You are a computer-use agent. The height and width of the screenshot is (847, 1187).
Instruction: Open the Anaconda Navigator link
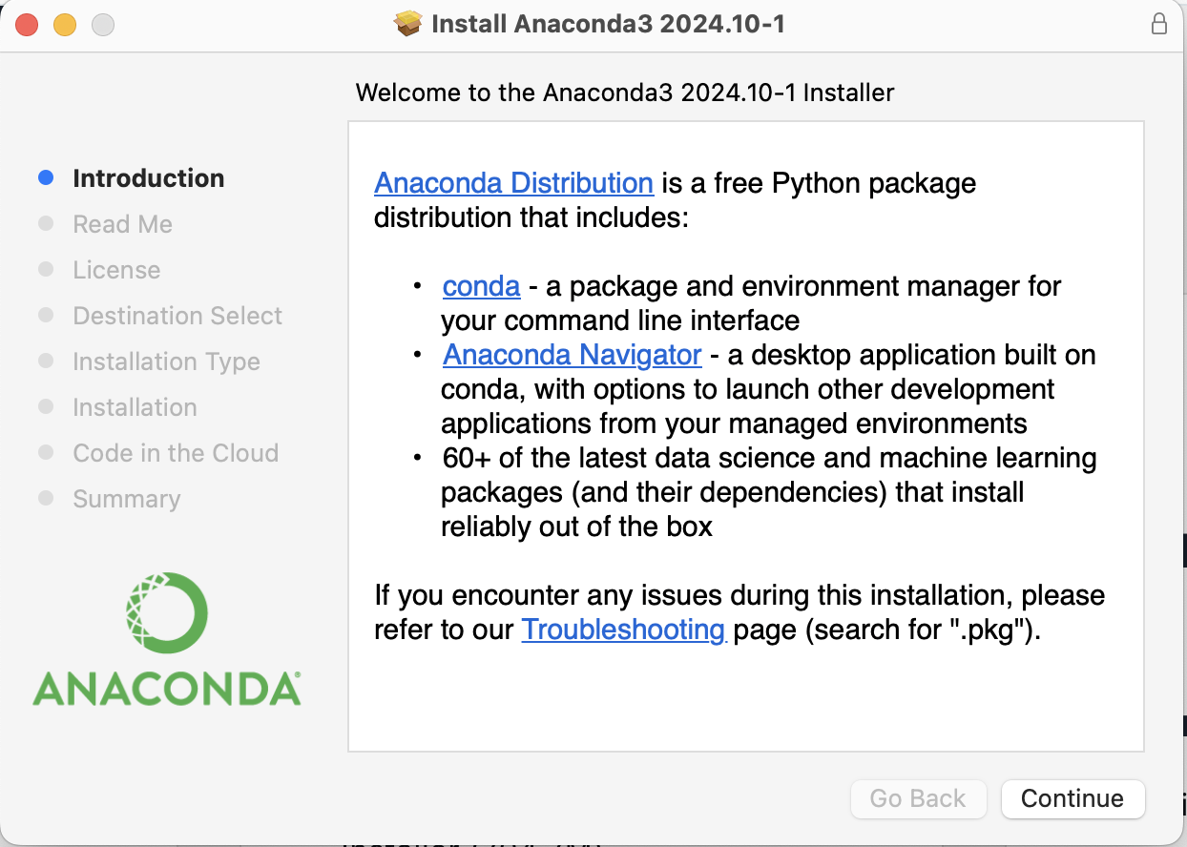[x=572, y=355]
